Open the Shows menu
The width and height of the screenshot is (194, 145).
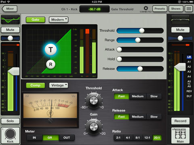click(176, 9)
